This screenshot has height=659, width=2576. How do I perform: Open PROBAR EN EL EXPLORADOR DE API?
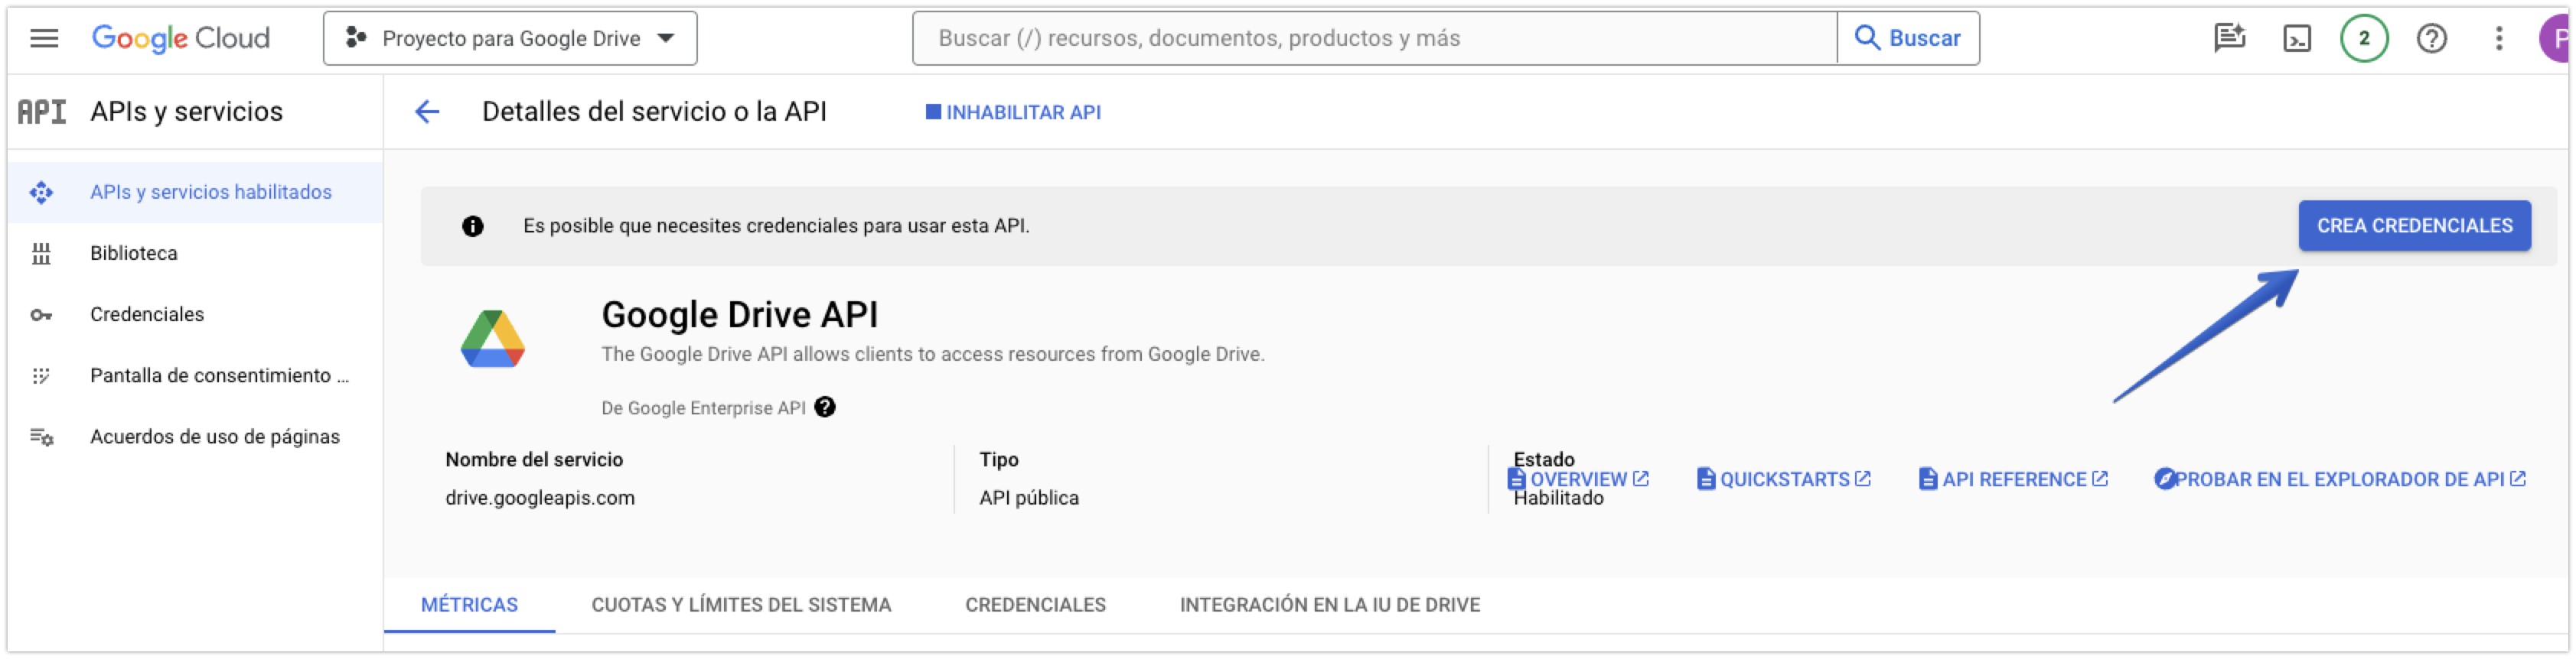tap(2340, 479)
